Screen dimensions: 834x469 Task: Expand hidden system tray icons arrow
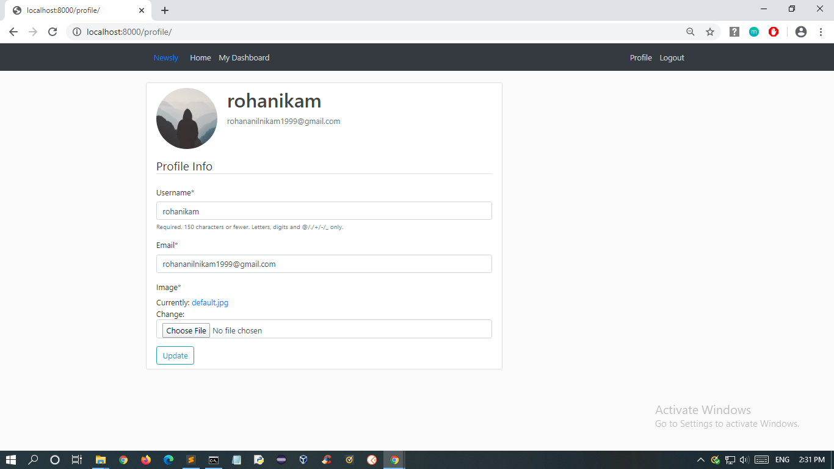701,460
